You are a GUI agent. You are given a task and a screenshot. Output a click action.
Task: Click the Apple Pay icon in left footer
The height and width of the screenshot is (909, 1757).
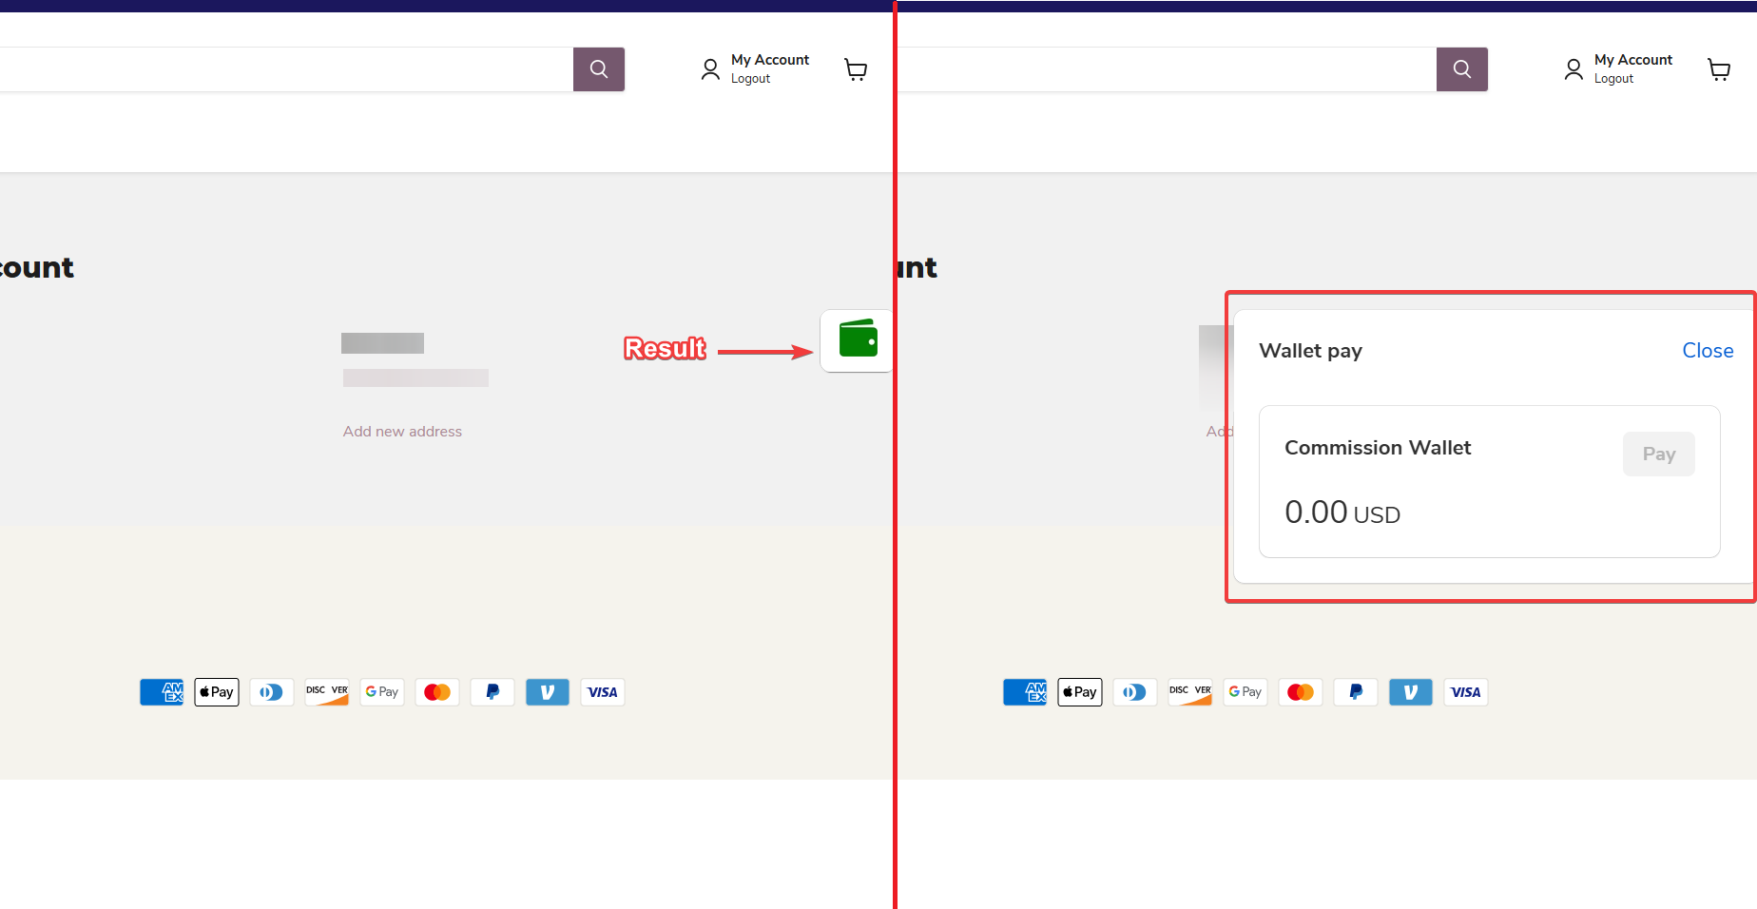point(217,692)
